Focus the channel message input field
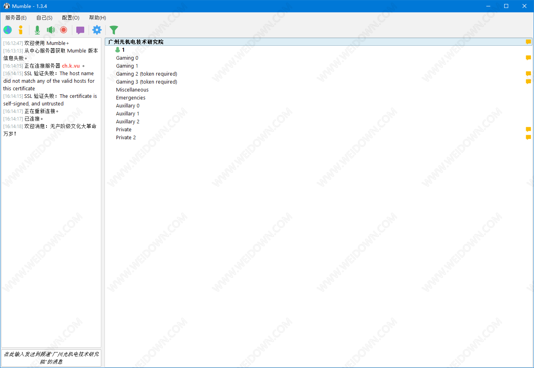Image resolution: width=534 pixels, height=368 pixels. 51,358
